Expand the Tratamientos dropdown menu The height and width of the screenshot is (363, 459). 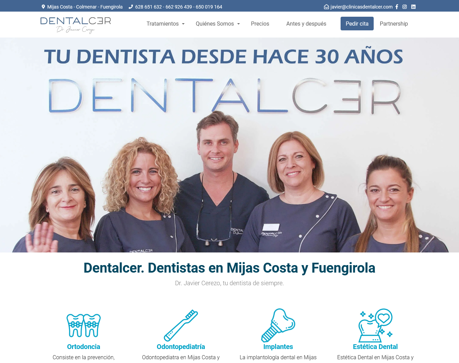pos(166,24)
